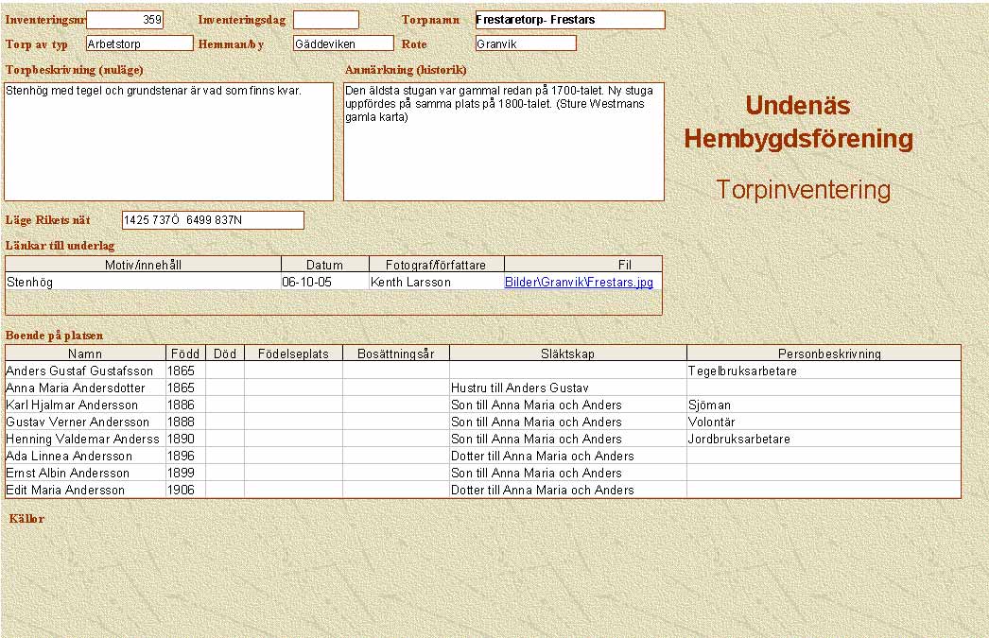Click the Namn column header in residents table
This screenshot has width=989, height=638.
point(85,353)
